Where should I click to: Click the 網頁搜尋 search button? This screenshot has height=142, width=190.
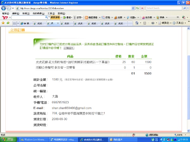(55, 18)
